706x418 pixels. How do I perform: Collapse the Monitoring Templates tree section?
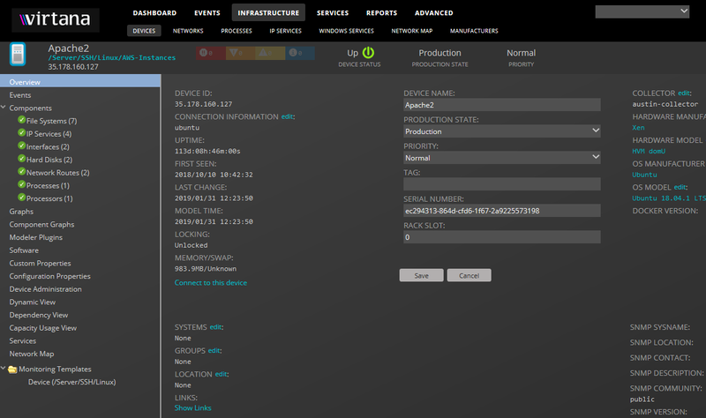(x=4, y=368)
